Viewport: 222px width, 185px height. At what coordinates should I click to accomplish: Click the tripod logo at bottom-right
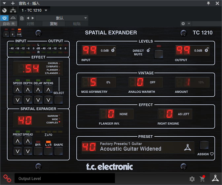click(215, 178)
